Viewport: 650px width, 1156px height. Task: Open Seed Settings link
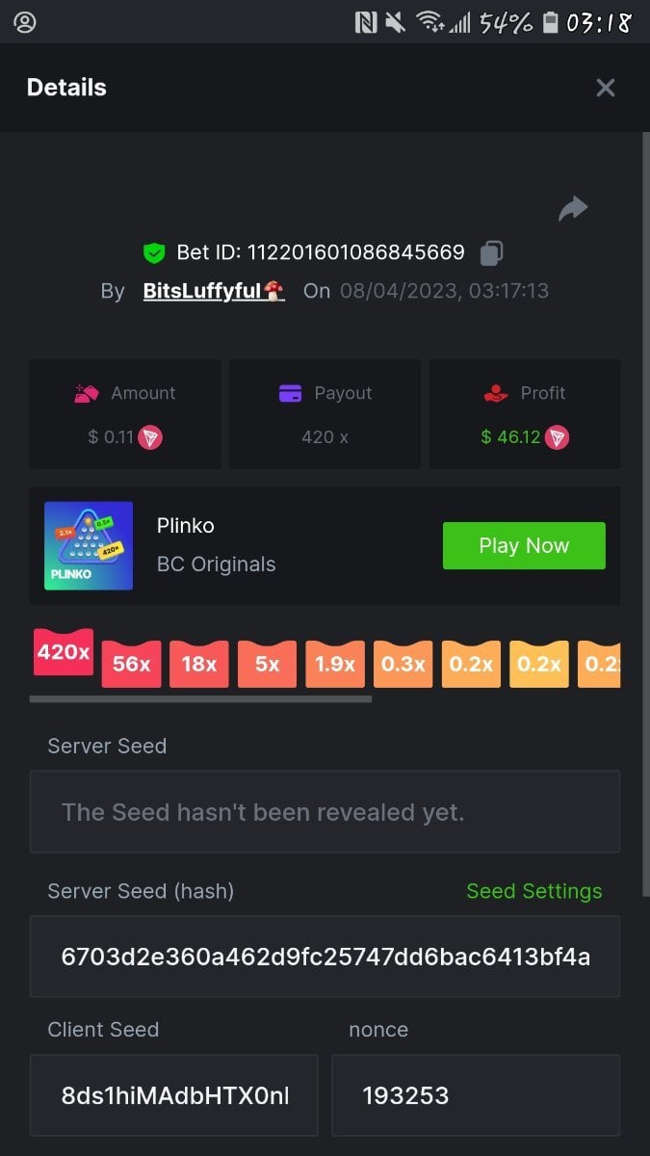pos(534,891)
